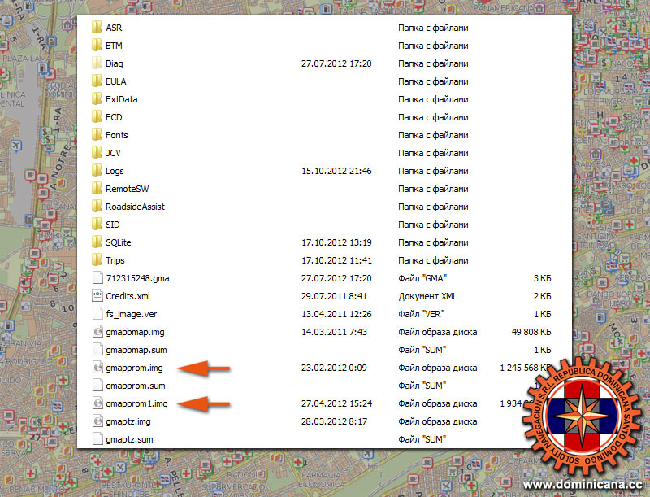This screenshot has height=497, width=650.
Task: Click the 712315248.gma file icon
Action: point(97,278)
